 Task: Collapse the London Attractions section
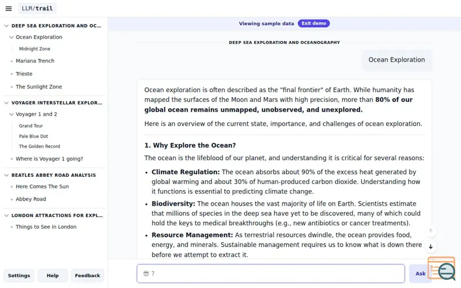point(6,215)
